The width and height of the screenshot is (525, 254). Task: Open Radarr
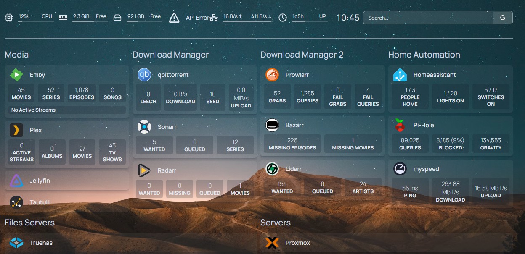167,170
